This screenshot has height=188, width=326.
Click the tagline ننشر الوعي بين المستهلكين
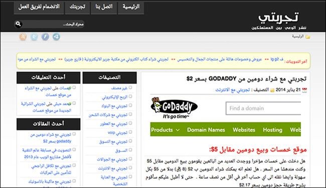coord(279,28)
